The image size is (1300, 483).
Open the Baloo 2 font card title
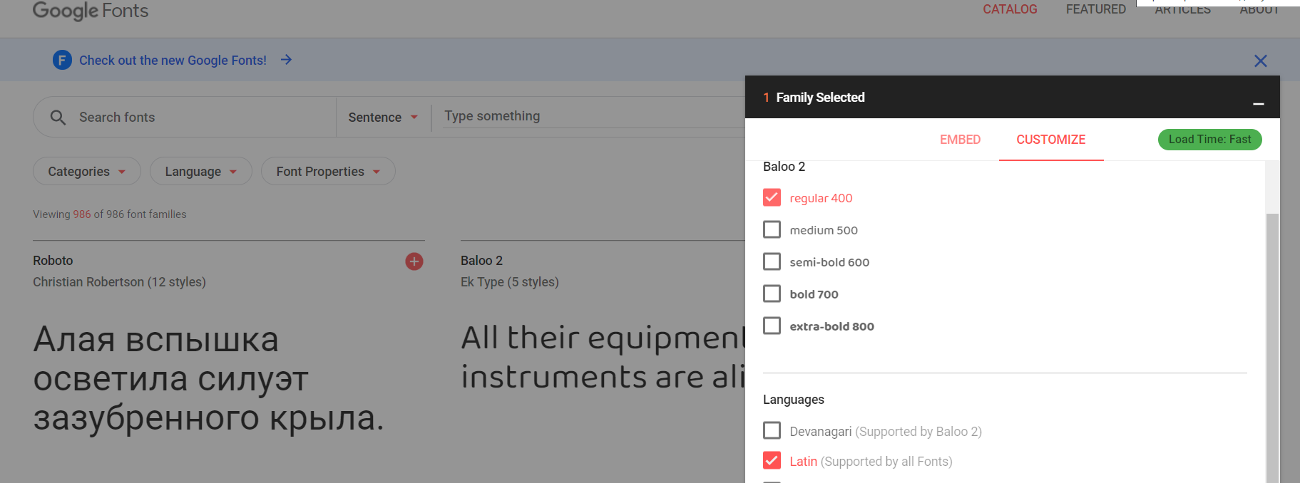481,261
